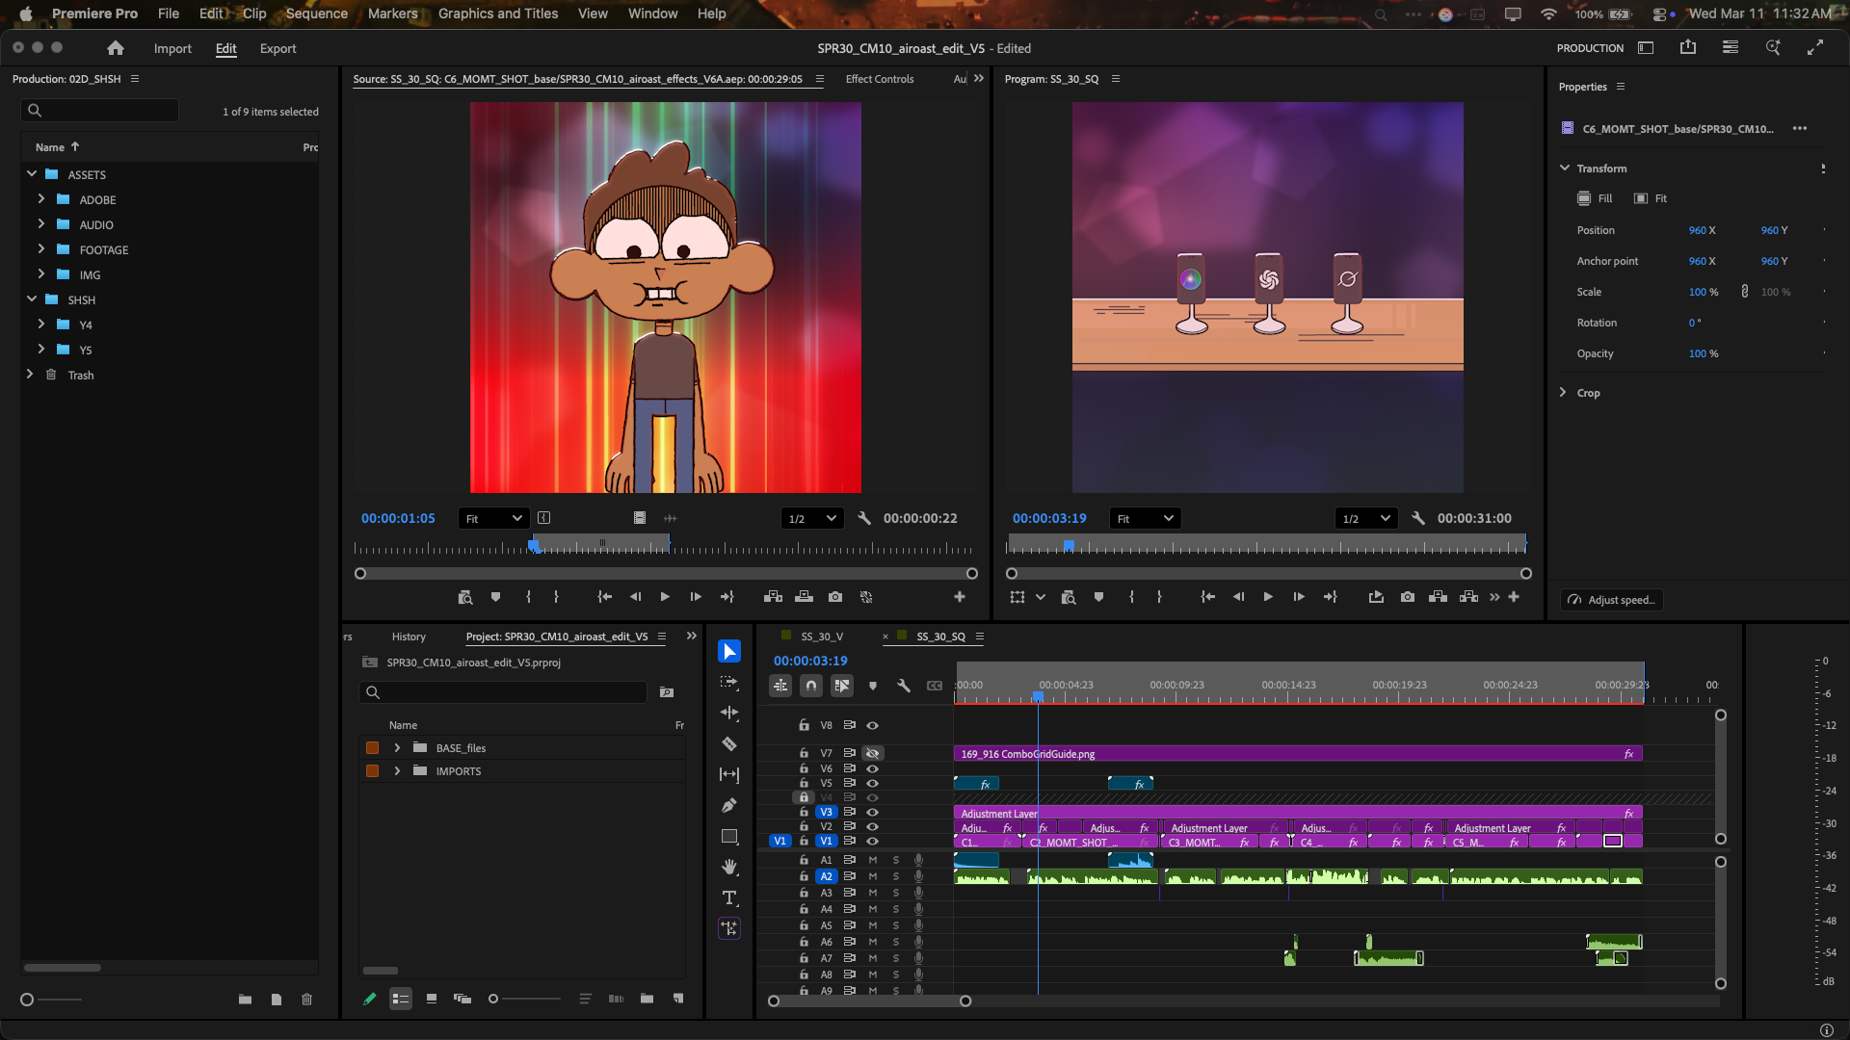Click the Fit button in Transform
Image resolution: width=1850 pixels, height=1040 pixels.
[1651, 198]
